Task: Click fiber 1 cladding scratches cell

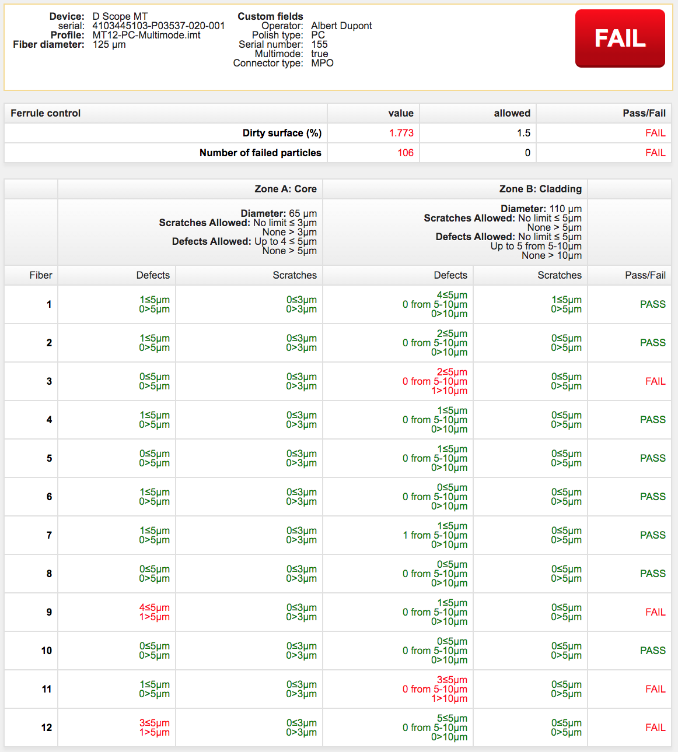Action: (x=566, y=304)
